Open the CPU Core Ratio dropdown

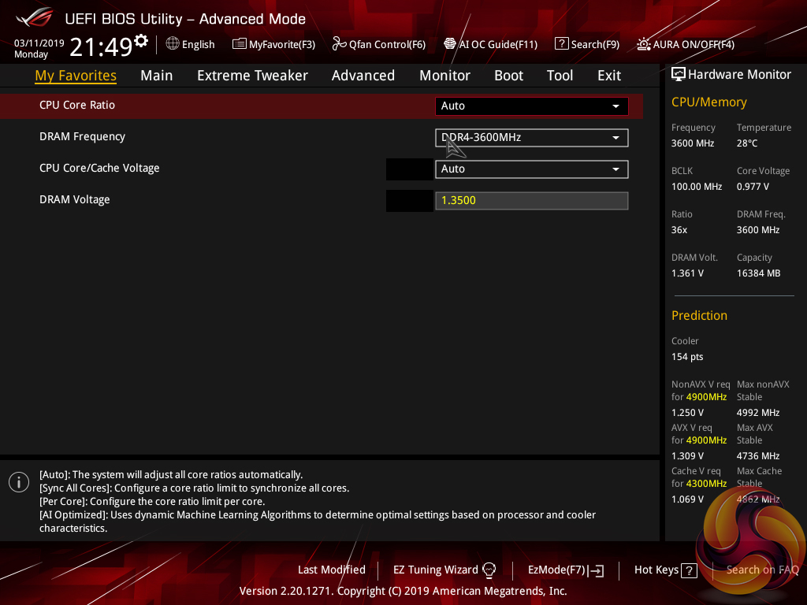pos(532,106)
